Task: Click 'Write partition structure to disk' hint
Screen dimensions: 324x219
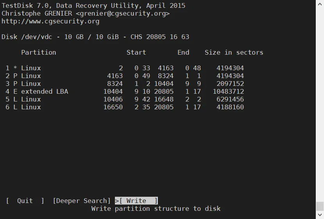Action: pyautogui.click(x=156, y=208)
